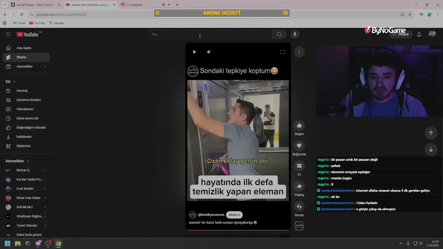Open Show Ana Haber channel

pyautogui.click(x=26, y=198)
